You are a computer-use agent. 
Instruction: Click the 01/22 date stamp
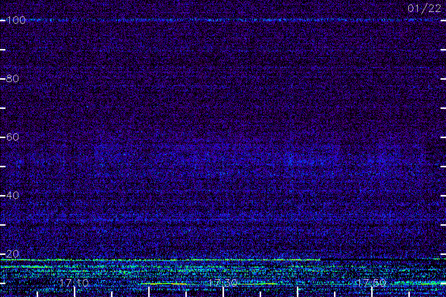pos(424,8)
